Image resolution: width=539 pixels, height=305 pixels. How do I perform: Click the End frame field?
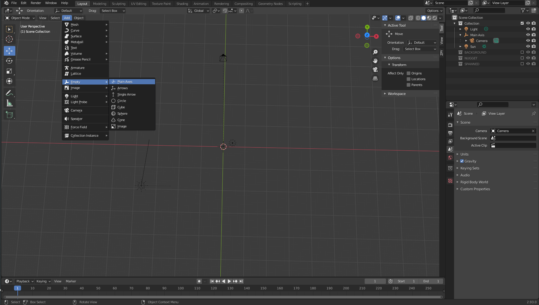click(431, 281)
